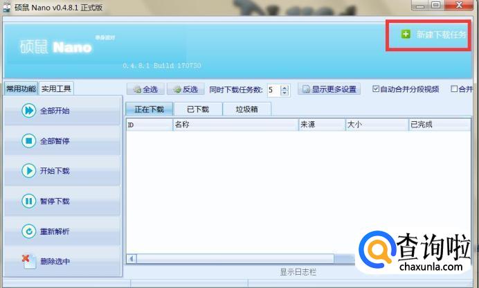Screen dimensions: 479x288
Task: Sort by the 已完成 column header
Action: [440, 125]
